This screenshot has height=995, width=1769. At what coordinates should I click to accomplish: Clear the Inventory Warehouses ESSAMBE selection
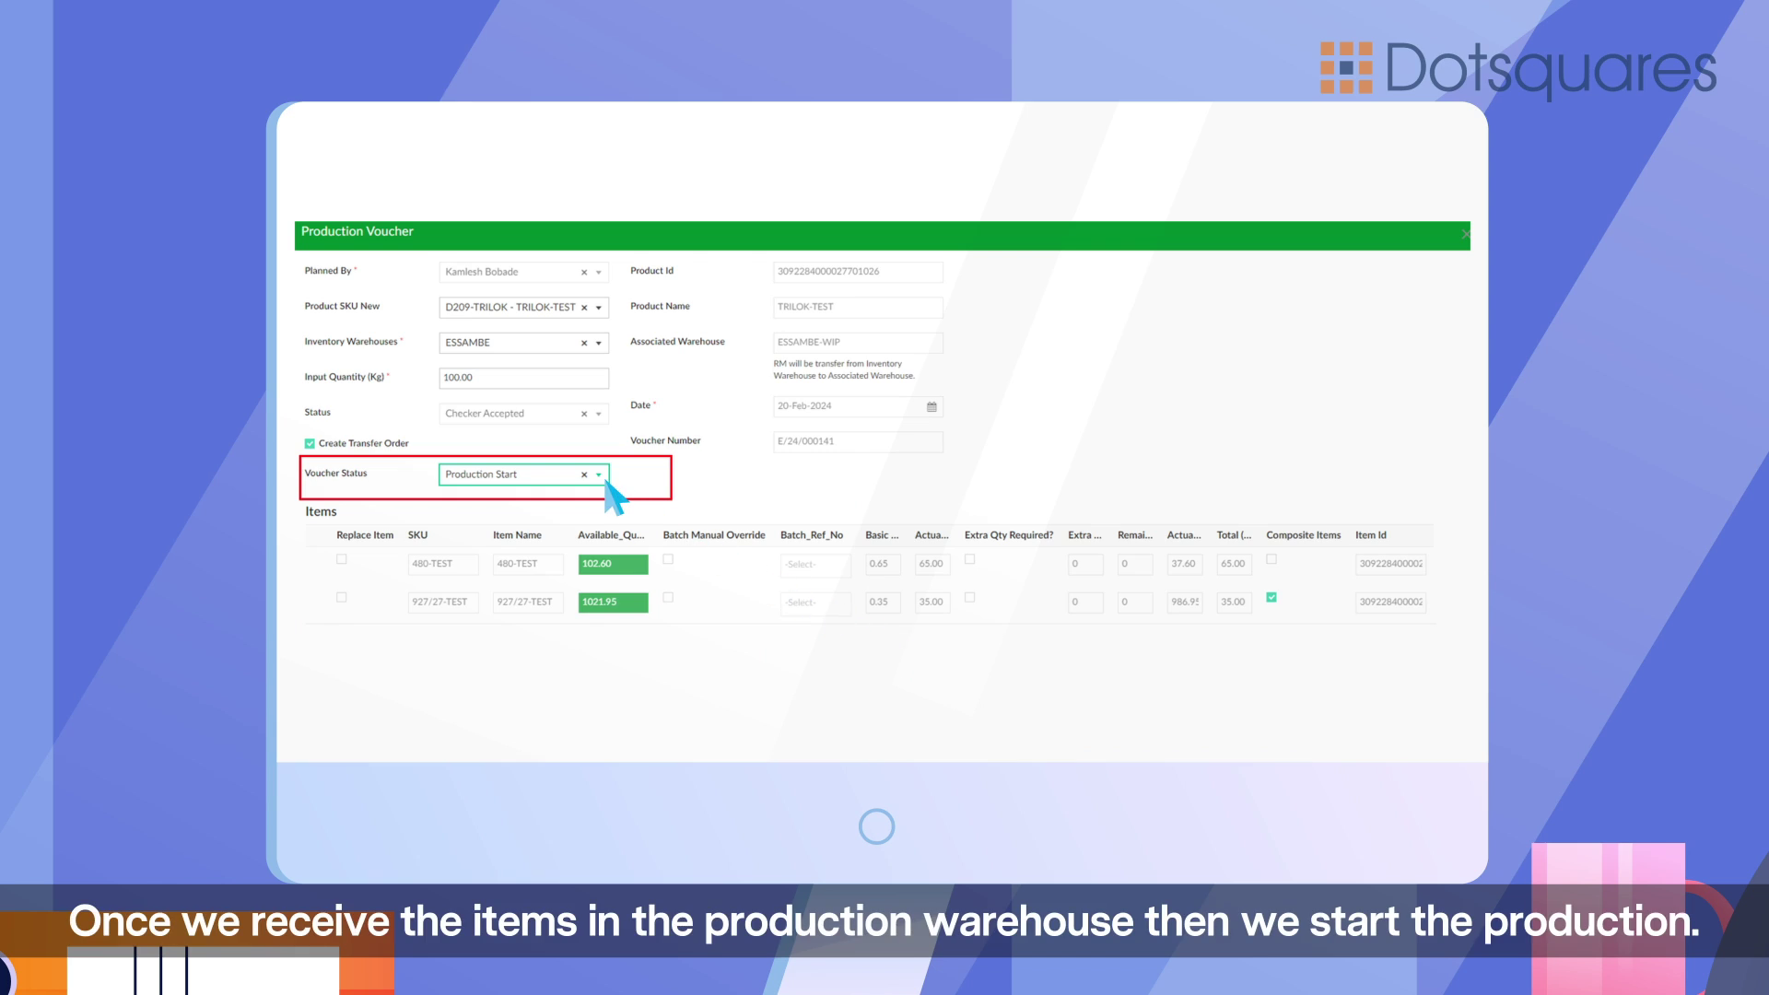click(x=583, y=342)
